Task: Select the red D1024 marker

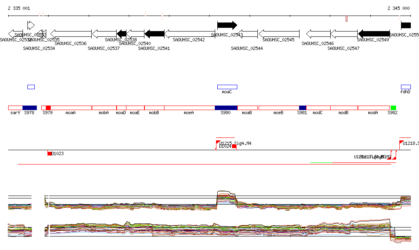Action: click(234, 146)
